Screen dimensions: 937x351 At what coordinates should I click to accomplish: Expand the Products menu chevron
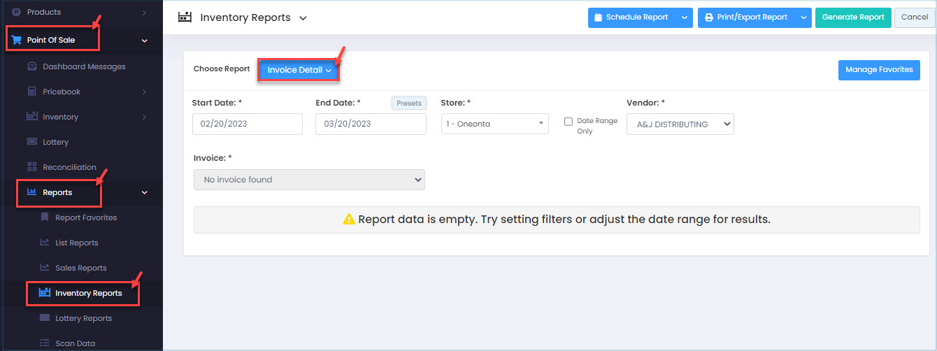pyautogui.click(x=144, y=12)
